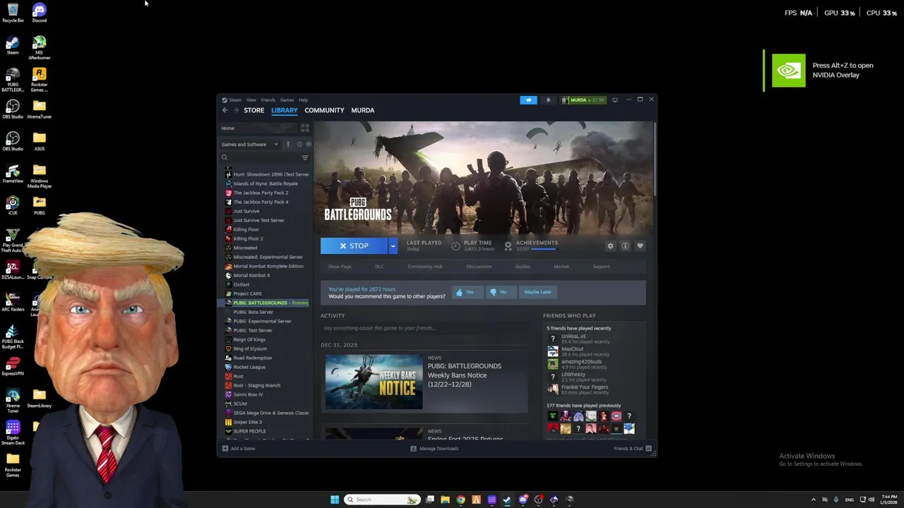Open Elgato Stream Deck desktop shortcut
Viewport: 904px width, 508px height.
point(13,433)
